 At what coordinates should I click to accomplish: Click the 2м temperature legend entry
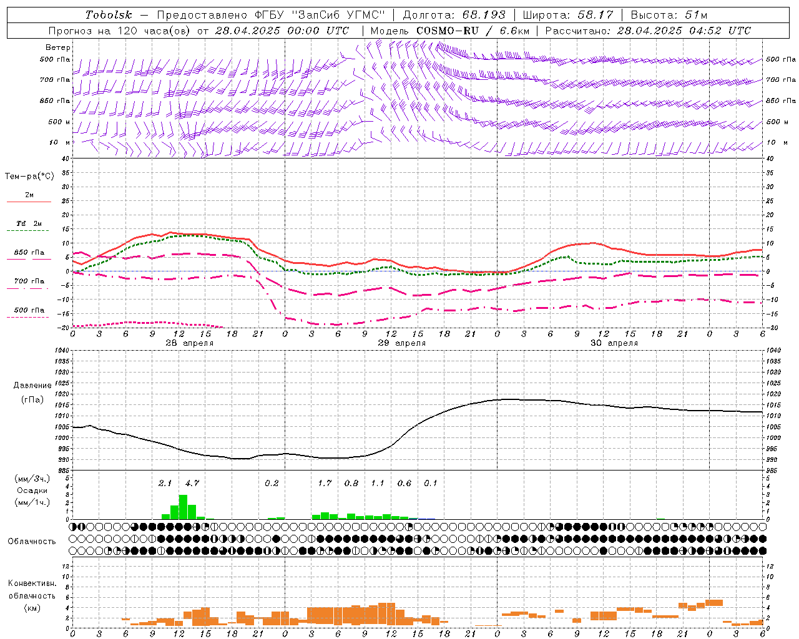coord(29,195)
